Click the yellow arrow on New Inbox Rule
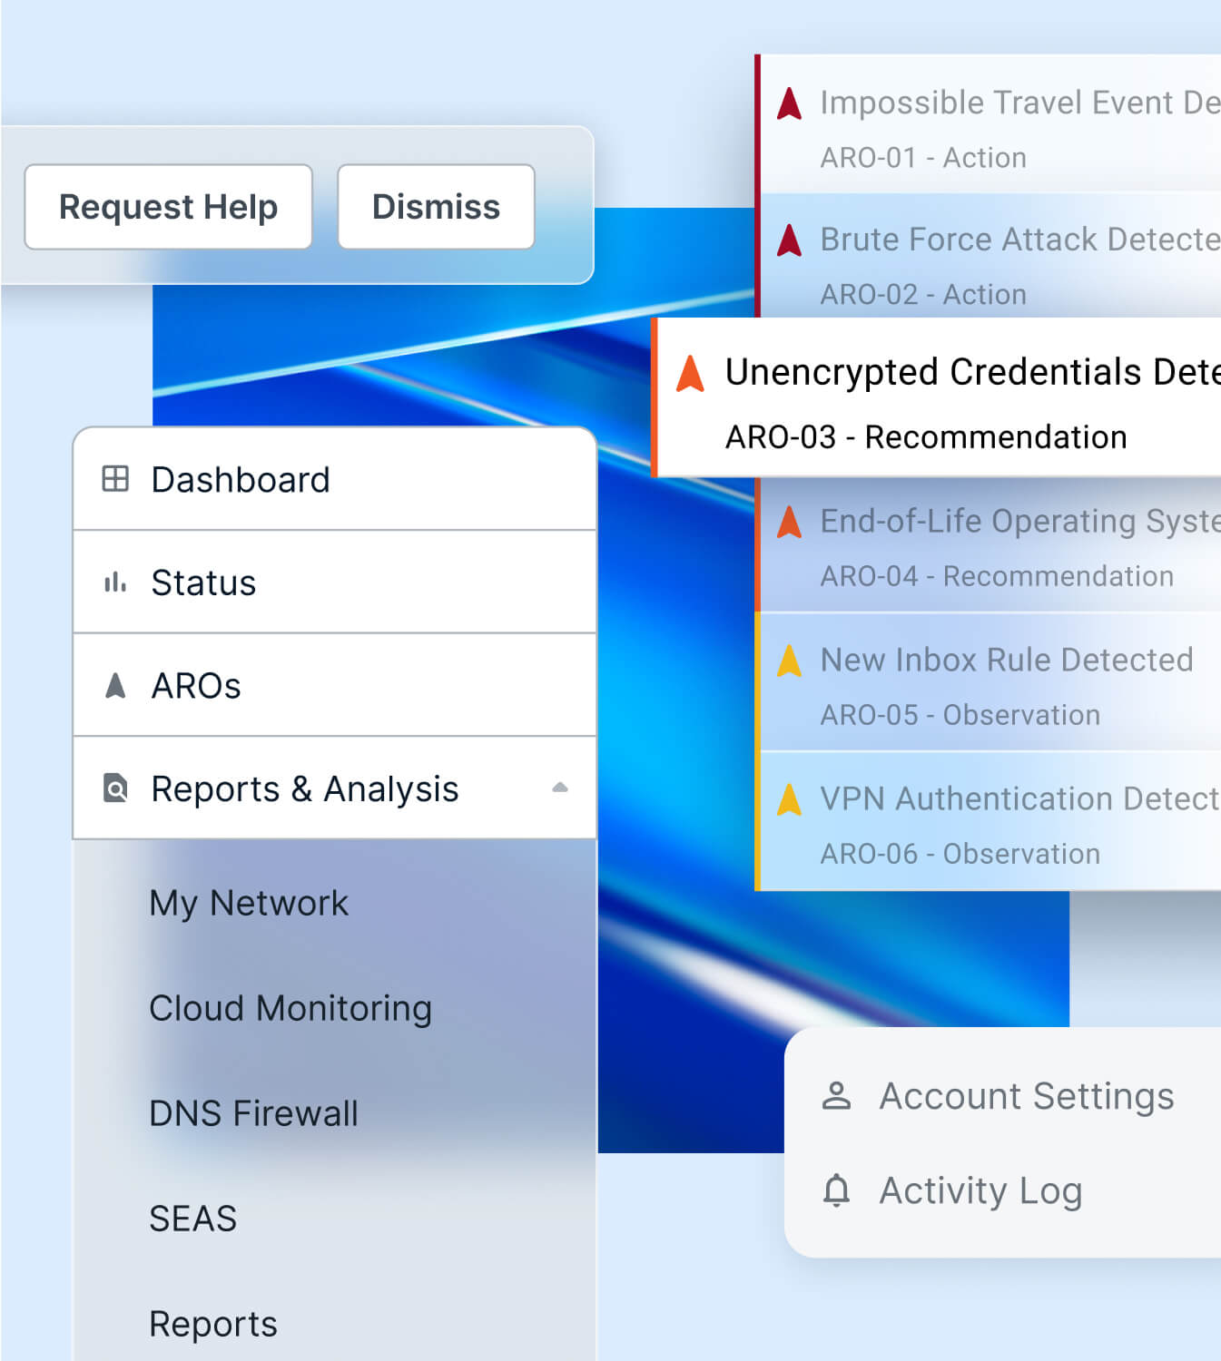 tap(789, 661)
